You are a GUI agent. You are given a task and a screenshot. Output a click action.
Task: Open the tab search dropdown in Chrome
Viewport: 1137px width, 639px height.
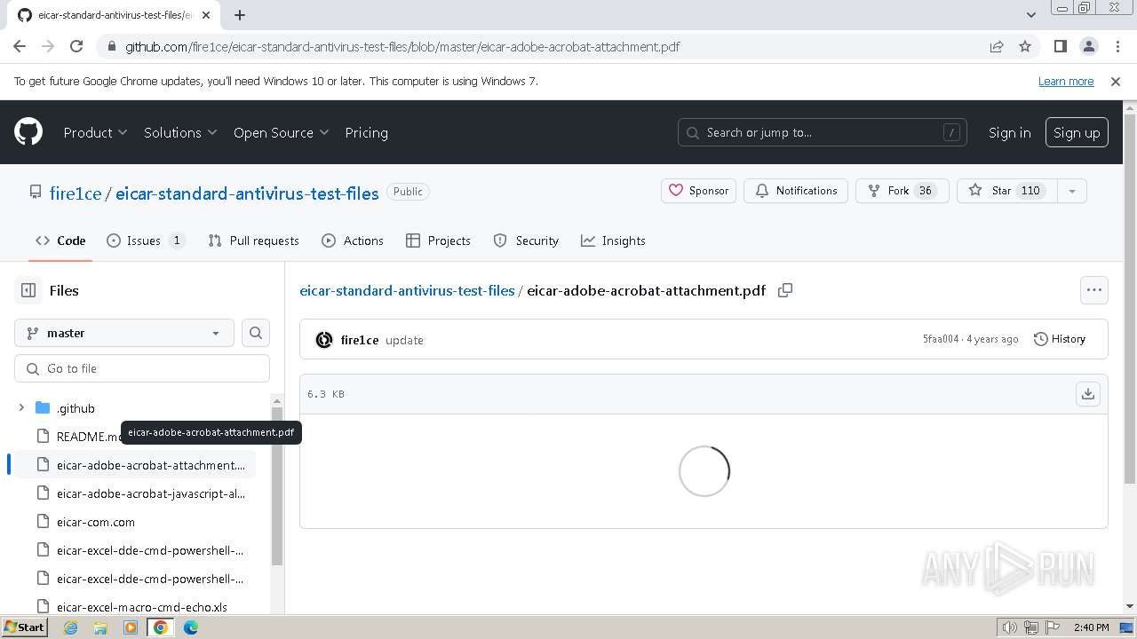click(1030, 15)
